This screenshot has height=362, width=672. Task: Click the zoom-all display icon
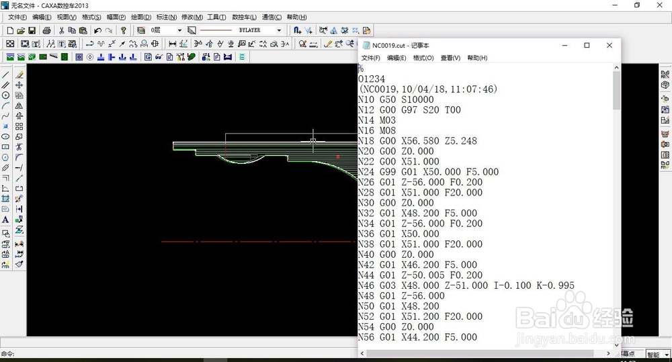(x=10, y=44)
